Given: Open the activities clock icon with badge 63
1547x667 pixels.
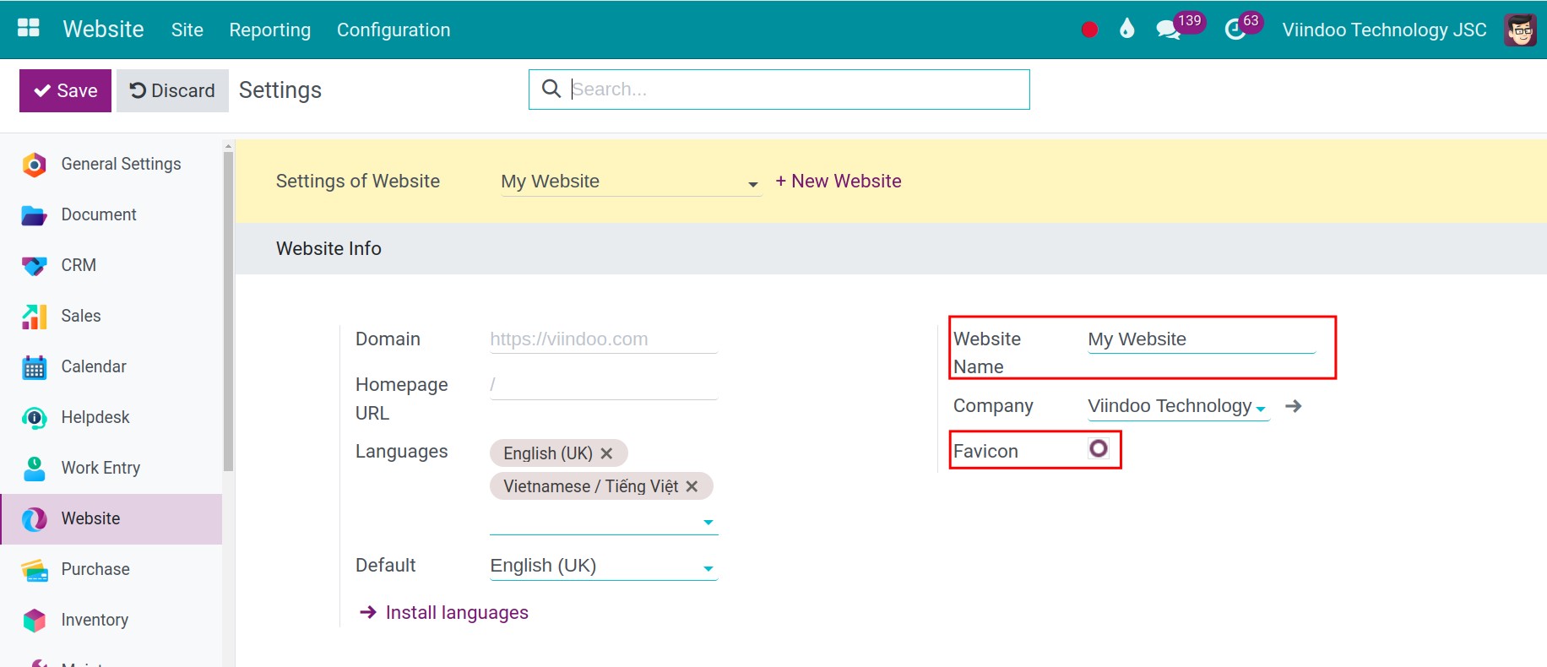Looking at the screenshot, I should pyautogui.click(x=1235, y=30).
